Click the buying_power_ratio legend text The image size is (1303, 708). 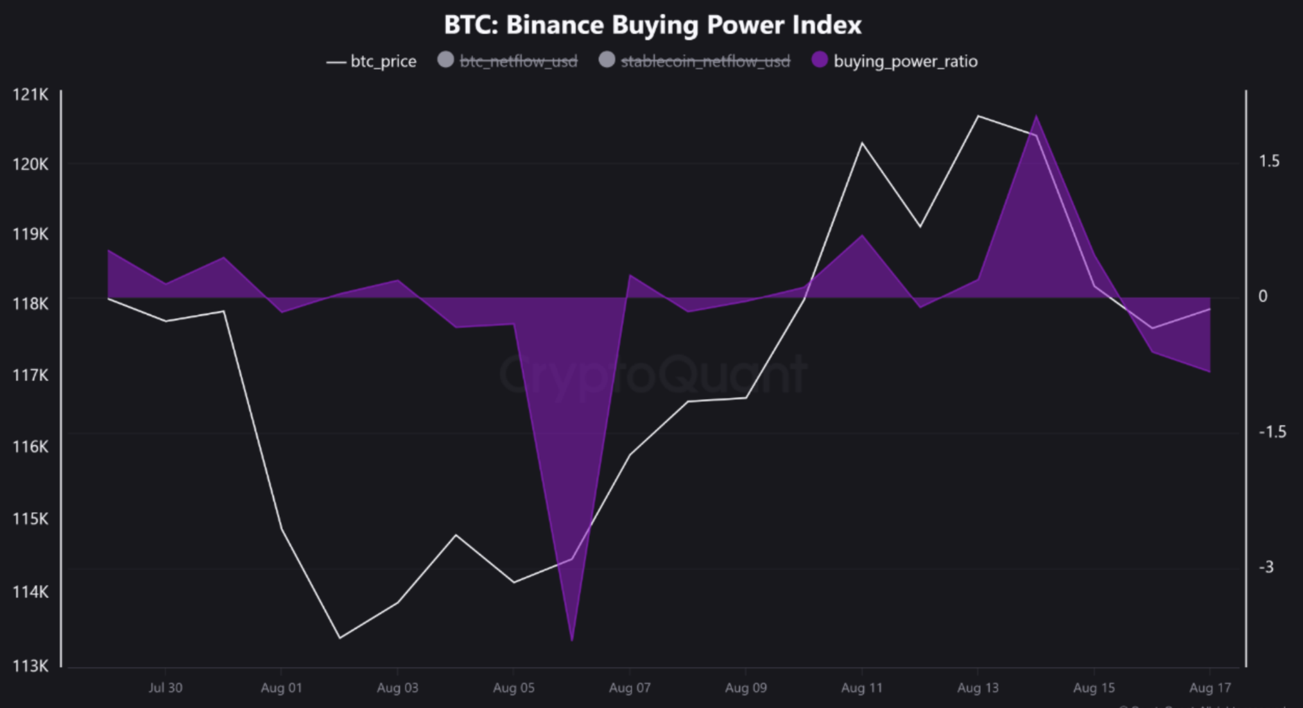click(x=906, y=62)
